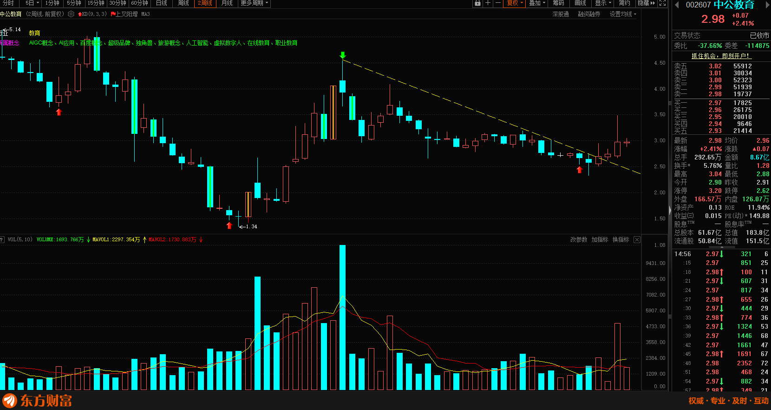Screen dimensions: 771x410
Task: Zoom out chart with minus icon
Action: 498,3
